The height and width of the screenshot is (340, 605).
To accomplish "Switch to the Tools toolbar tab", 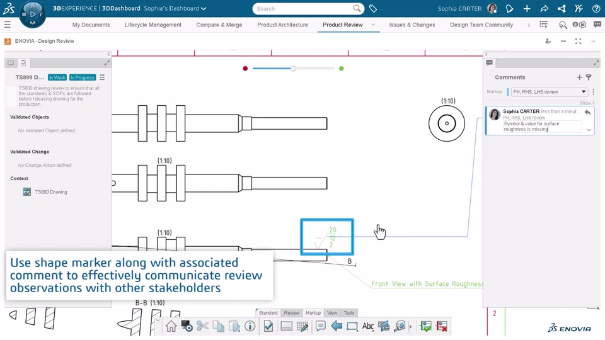I will point(349,313).
